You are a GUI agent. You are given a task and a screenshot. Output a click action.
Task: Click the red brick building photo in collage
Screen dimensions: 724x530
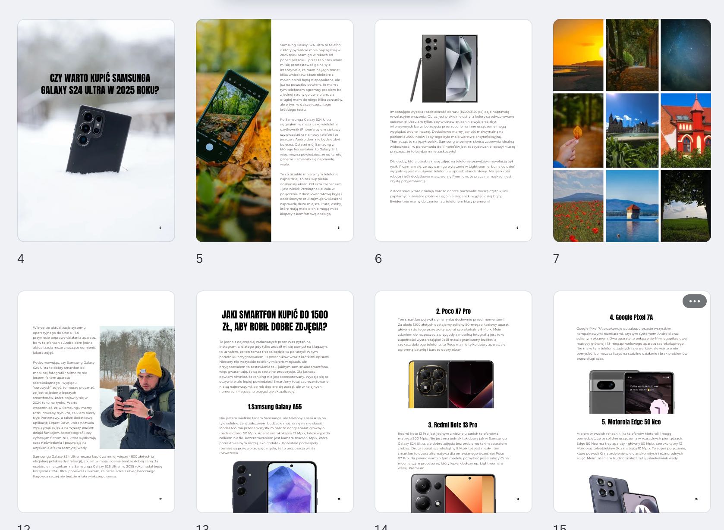[x=686, y=130]
